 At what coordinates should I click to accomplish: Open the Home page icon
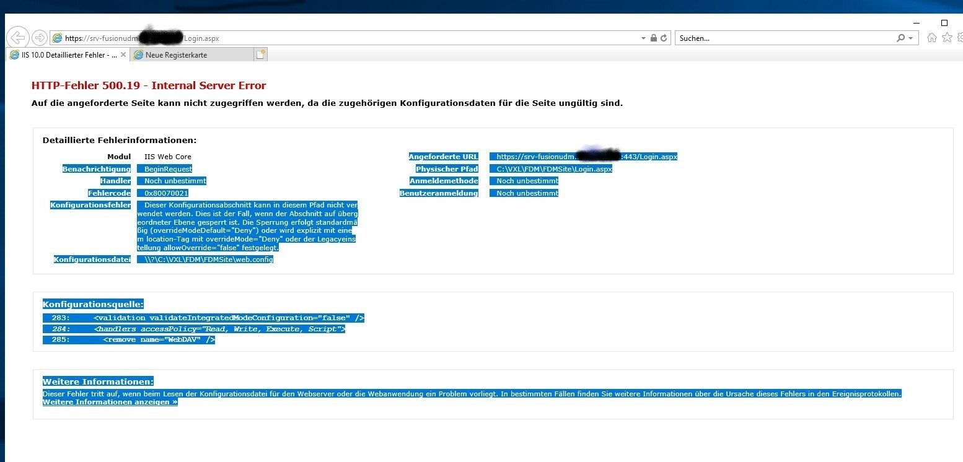[x=931, y=38]
